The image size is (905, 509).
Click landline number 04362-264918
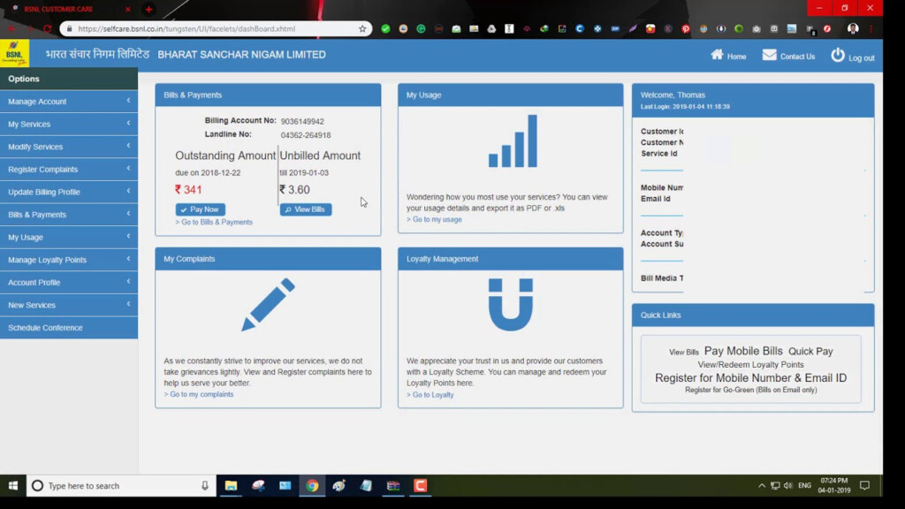tap(306, 135)
